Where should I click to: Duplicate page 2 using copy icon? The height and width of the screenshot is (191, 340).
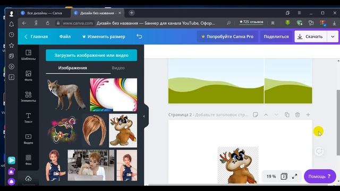pos(287,115)
